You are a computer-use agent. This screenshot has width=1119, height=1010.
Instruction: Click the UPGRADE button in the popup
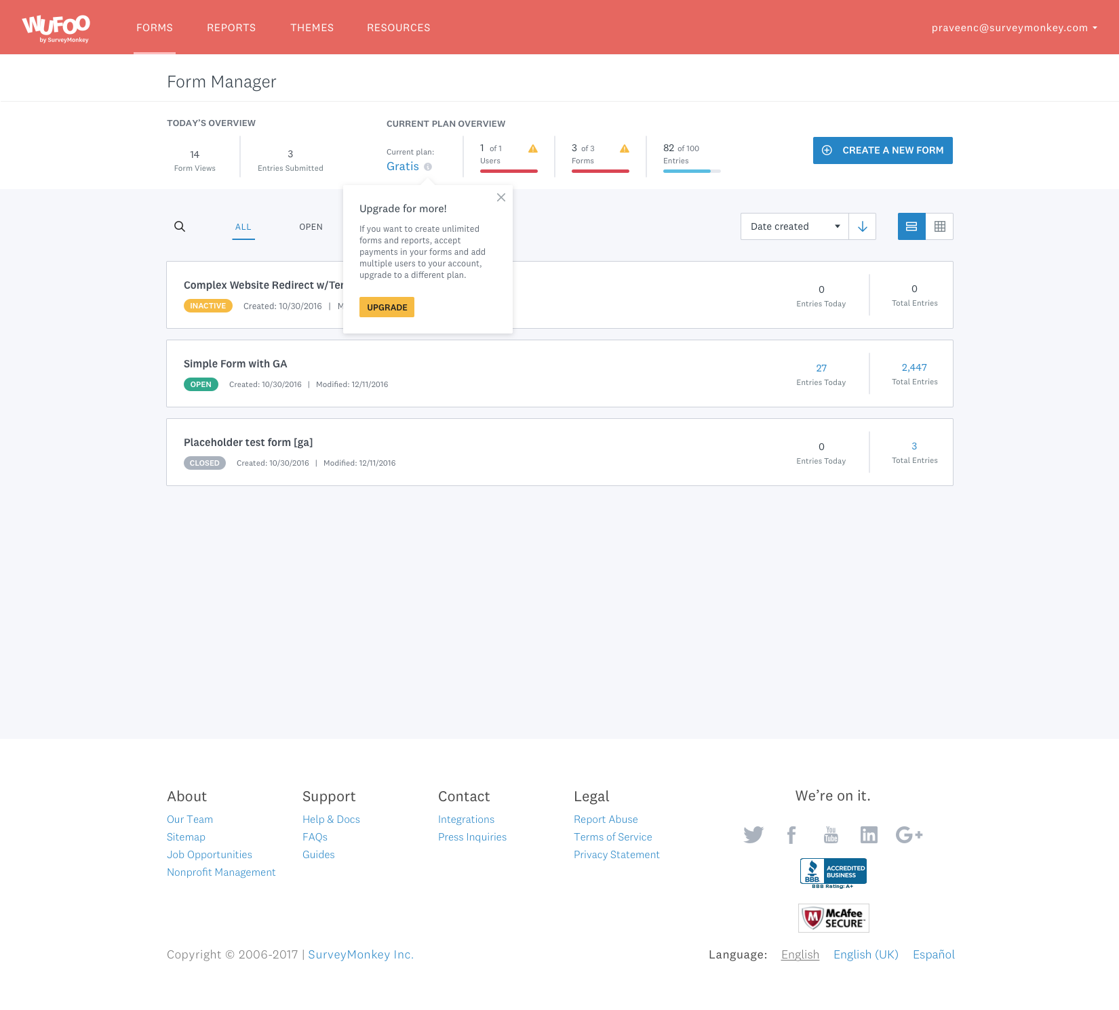[387, 307]
